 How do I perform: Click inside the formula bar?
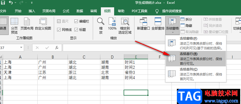pyautogui.click(x=151, y=48)
